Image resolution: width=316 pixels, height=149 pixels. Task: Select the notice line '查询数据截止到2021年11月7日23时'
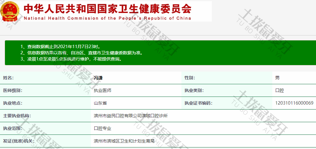click(60, 47)
